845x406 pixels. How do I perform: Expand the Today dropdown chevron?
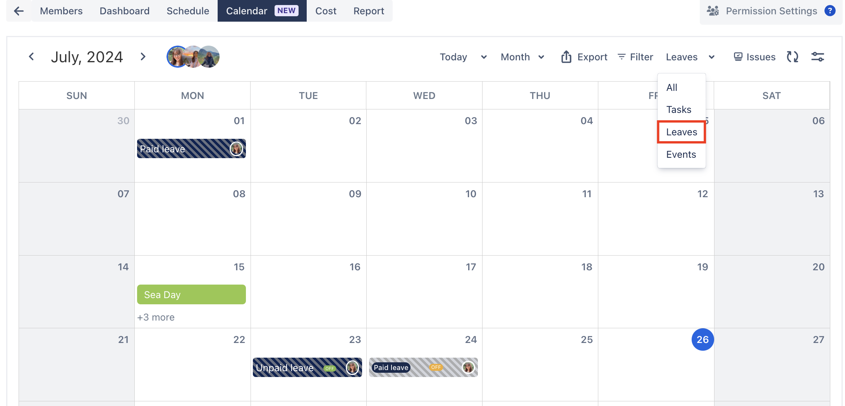484,57
